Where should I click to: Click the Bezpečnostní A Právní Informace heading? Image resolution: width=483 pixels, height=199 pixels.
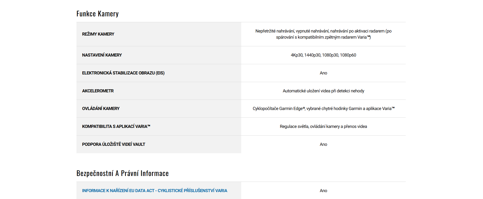(x=123, y=173)
